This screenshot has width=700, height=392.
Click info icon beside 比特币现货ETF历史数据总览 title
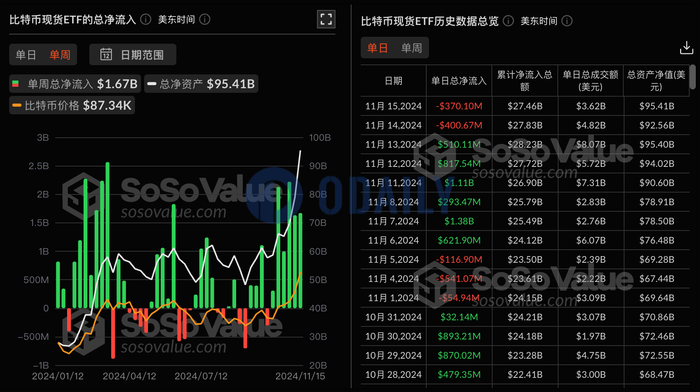508,21
